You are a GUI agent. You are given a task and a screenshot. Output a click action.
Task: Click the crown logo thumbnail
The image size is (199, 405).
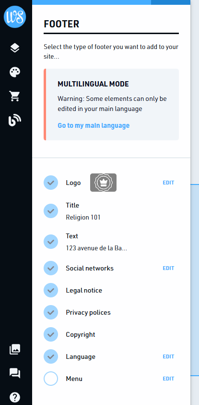click(x=104, y=183)
